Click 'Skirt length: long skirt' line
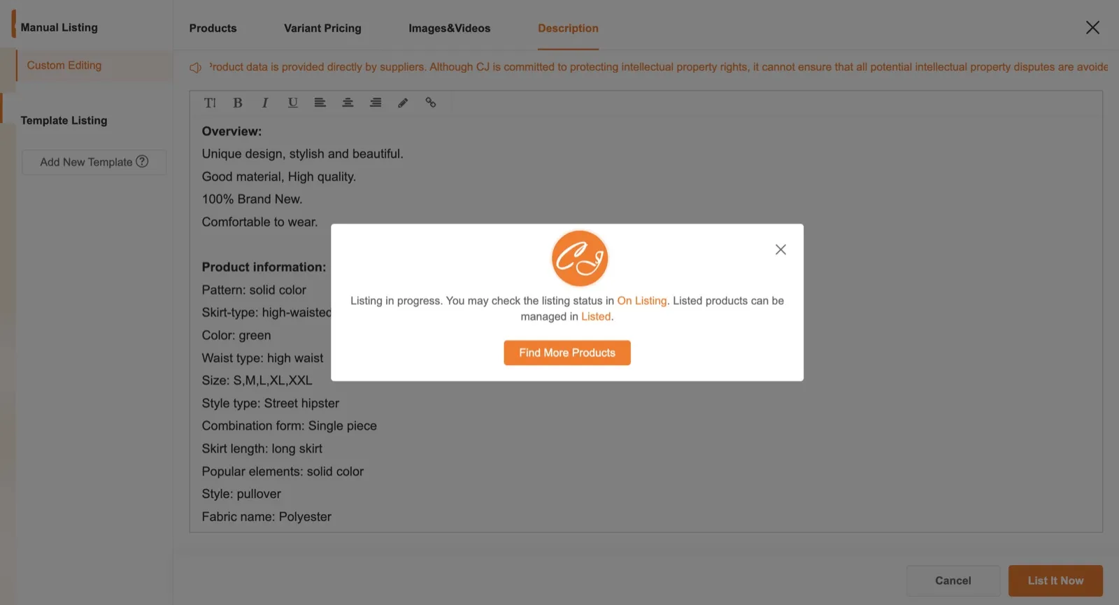 point(262,449)
